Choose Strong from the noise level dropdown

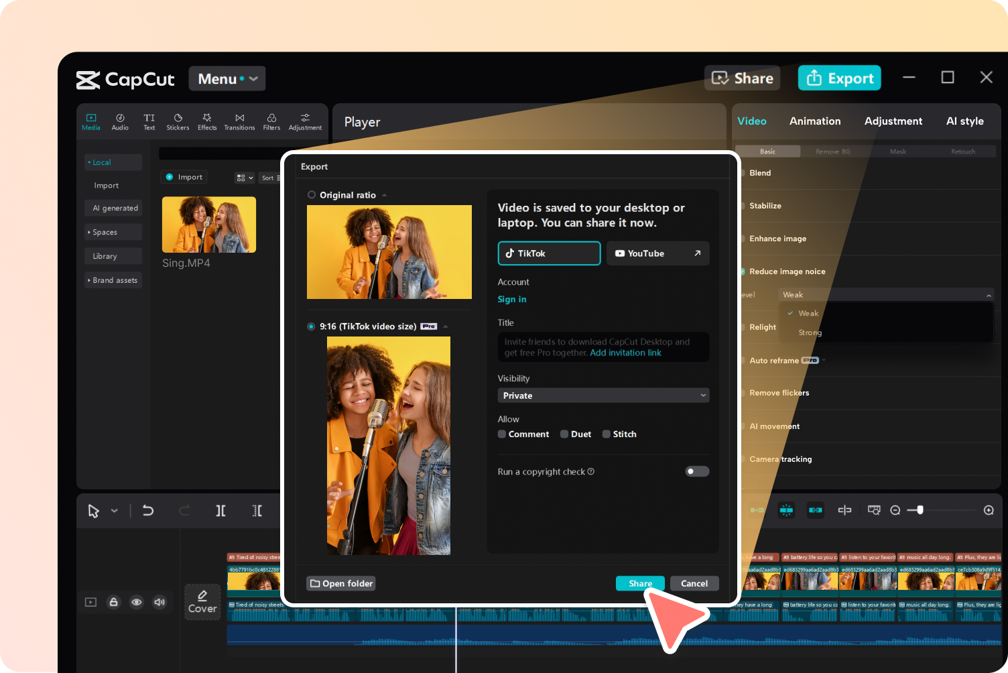coord(810,332)
